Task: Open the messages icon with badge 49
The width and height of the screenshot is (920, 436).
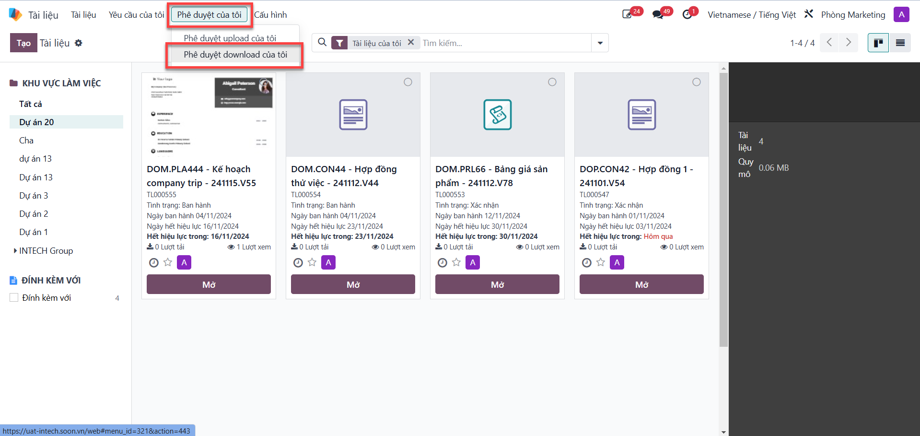Action: pyautogui.click(x=658, y=14)
